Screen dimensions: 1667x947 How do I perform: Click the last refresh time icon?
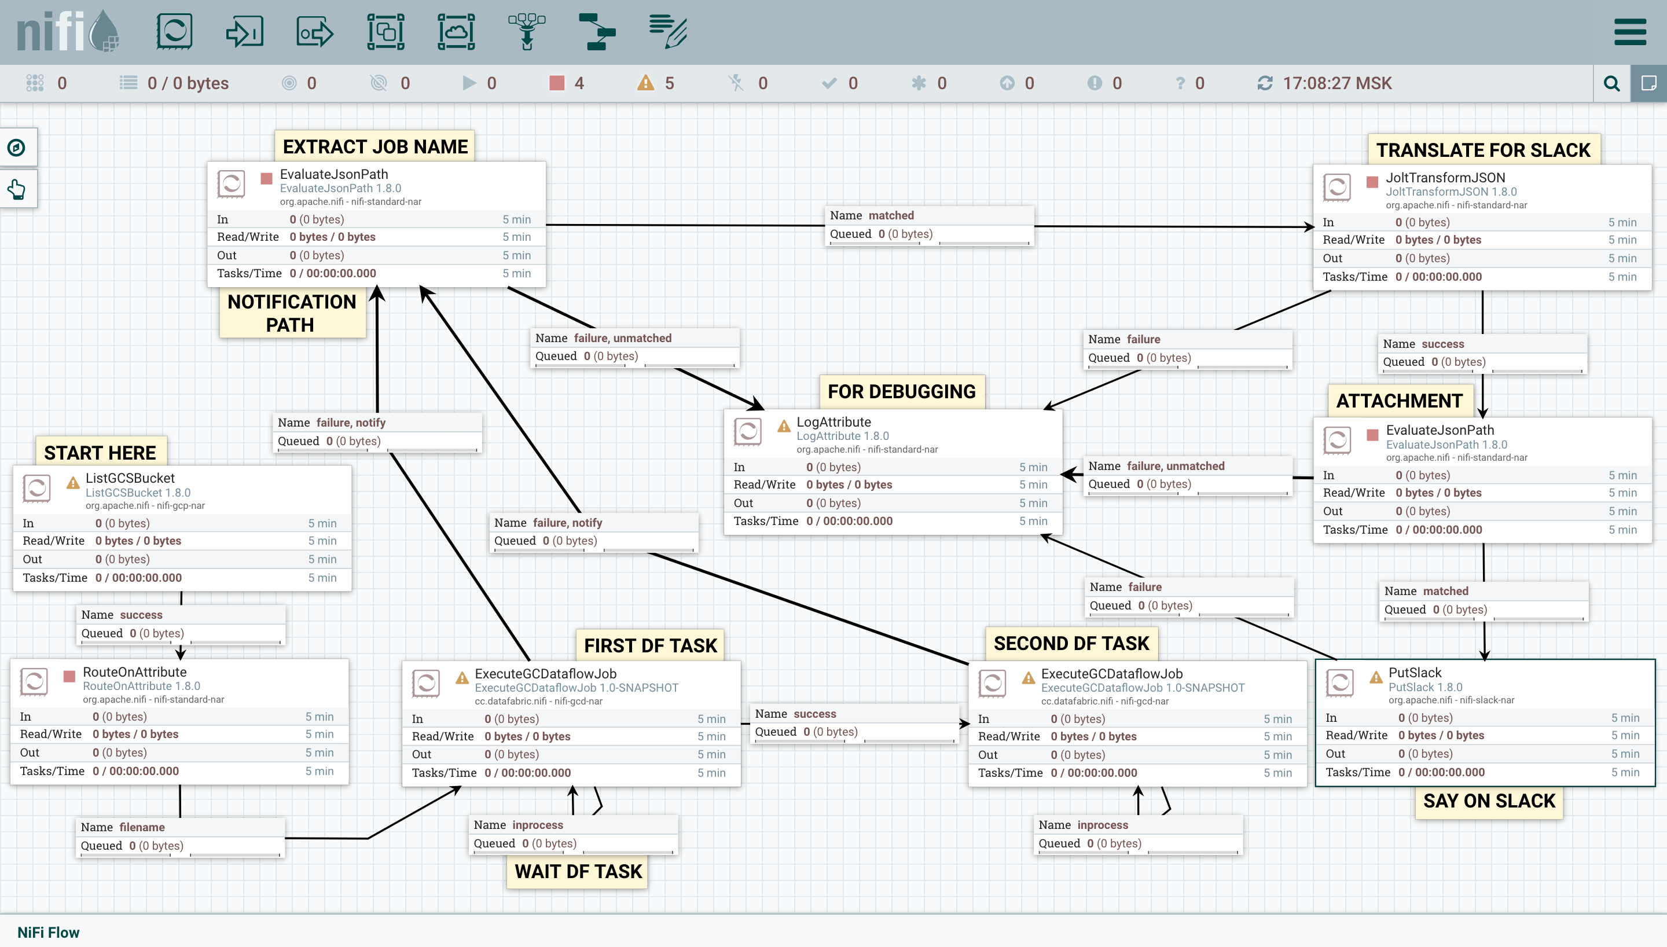pyautogui.click(x=1265, y=83)
